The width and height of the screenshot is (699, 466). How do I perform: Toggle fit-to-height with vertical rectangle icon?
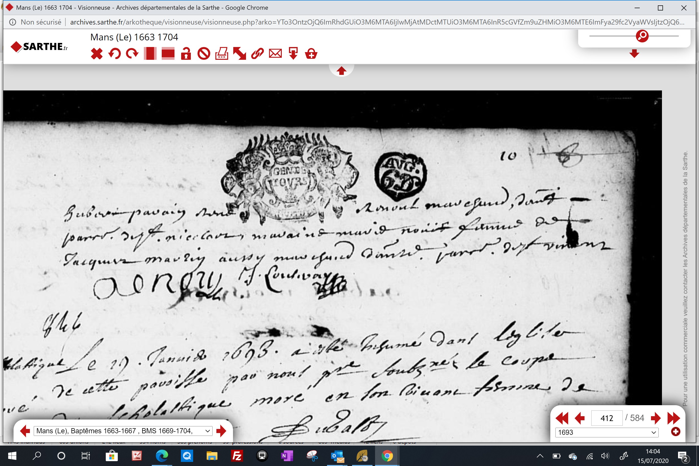click(150, 54)
